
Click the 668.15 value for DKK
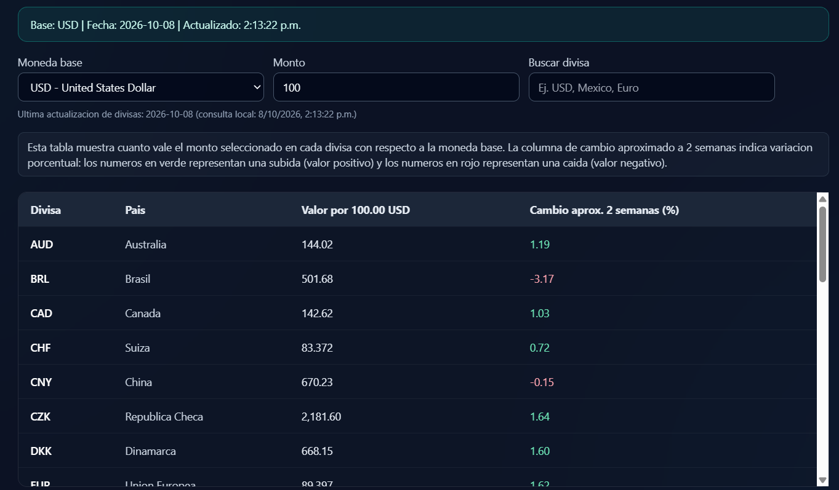(x=317, y=451)
